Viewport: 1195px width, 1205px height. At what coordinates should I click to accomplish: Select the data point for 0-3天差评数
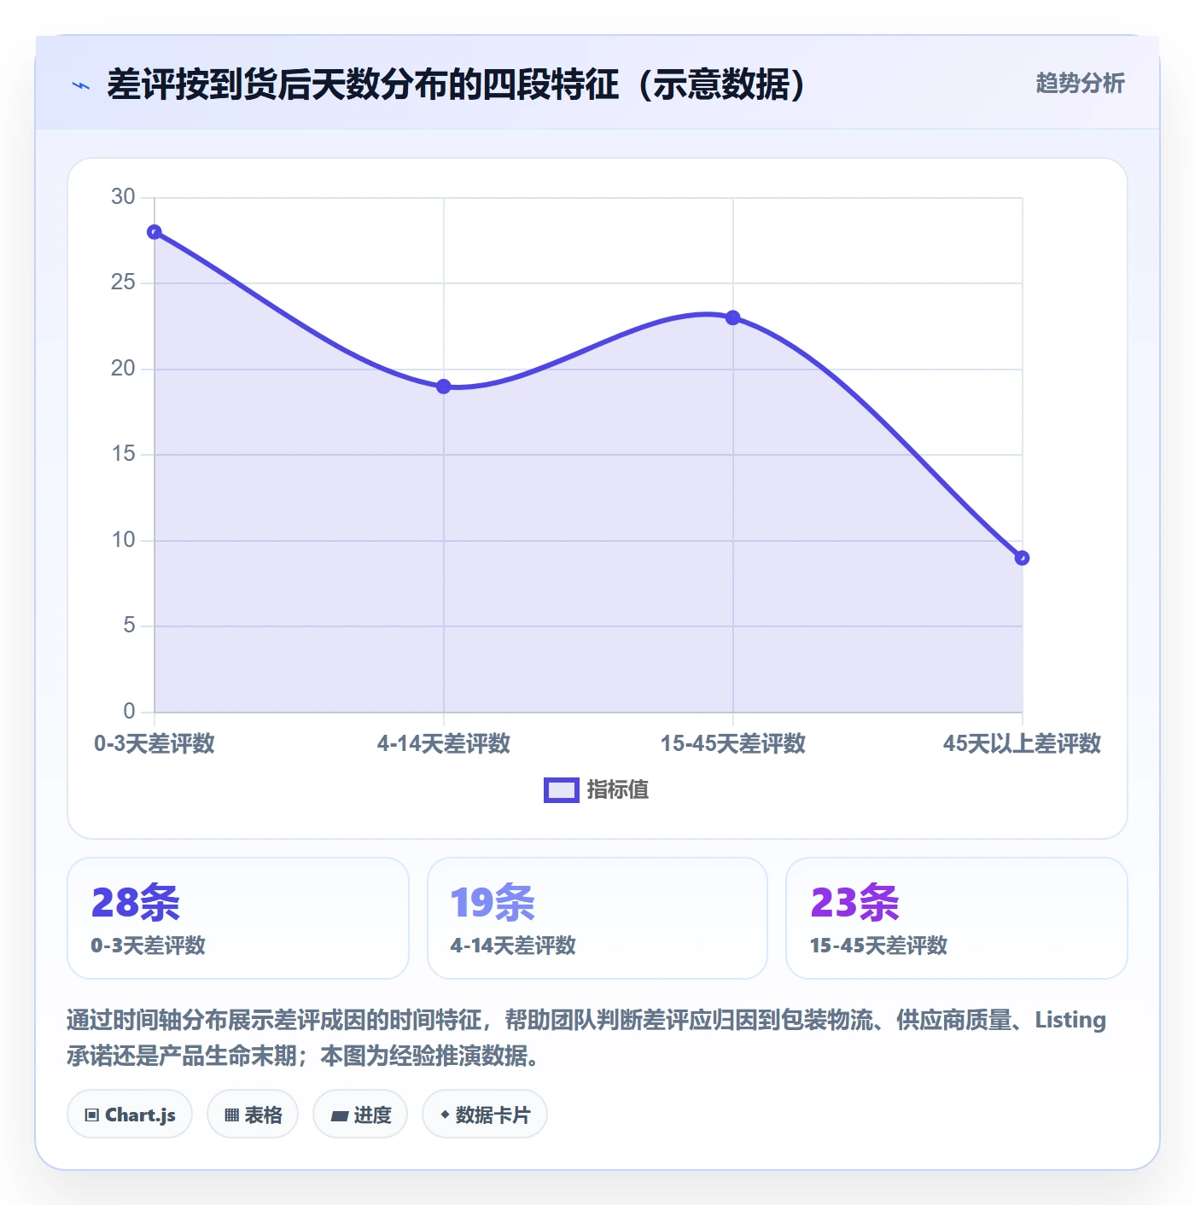(x=154, y=232)
